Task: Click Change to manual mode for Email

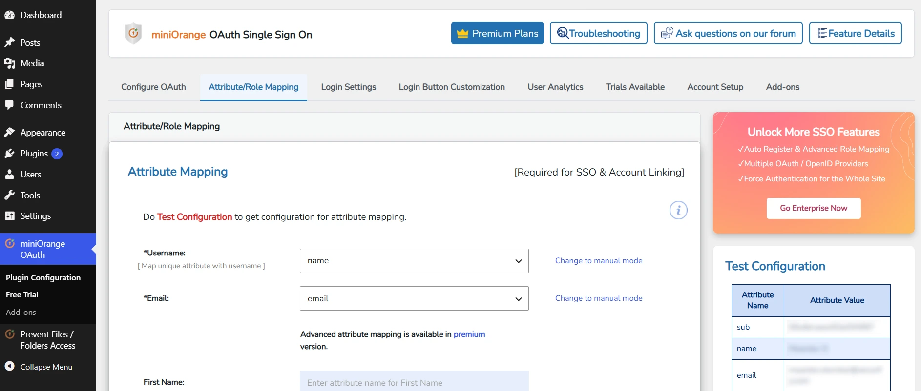Action: [599, 298]
